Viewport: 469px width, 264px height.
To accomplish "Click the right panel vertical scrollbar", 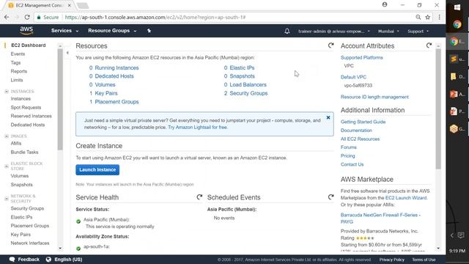I will tap(438, 109).
